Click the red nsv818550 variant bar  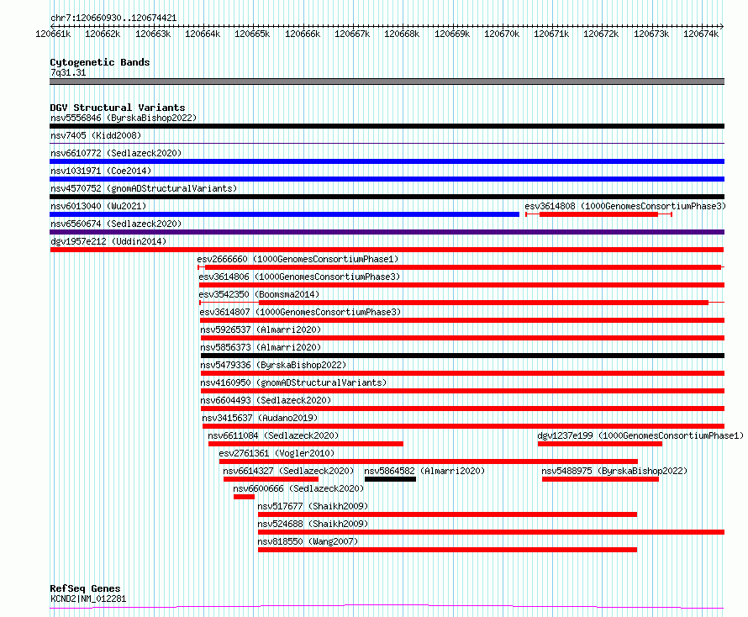(x=447, y=550)
